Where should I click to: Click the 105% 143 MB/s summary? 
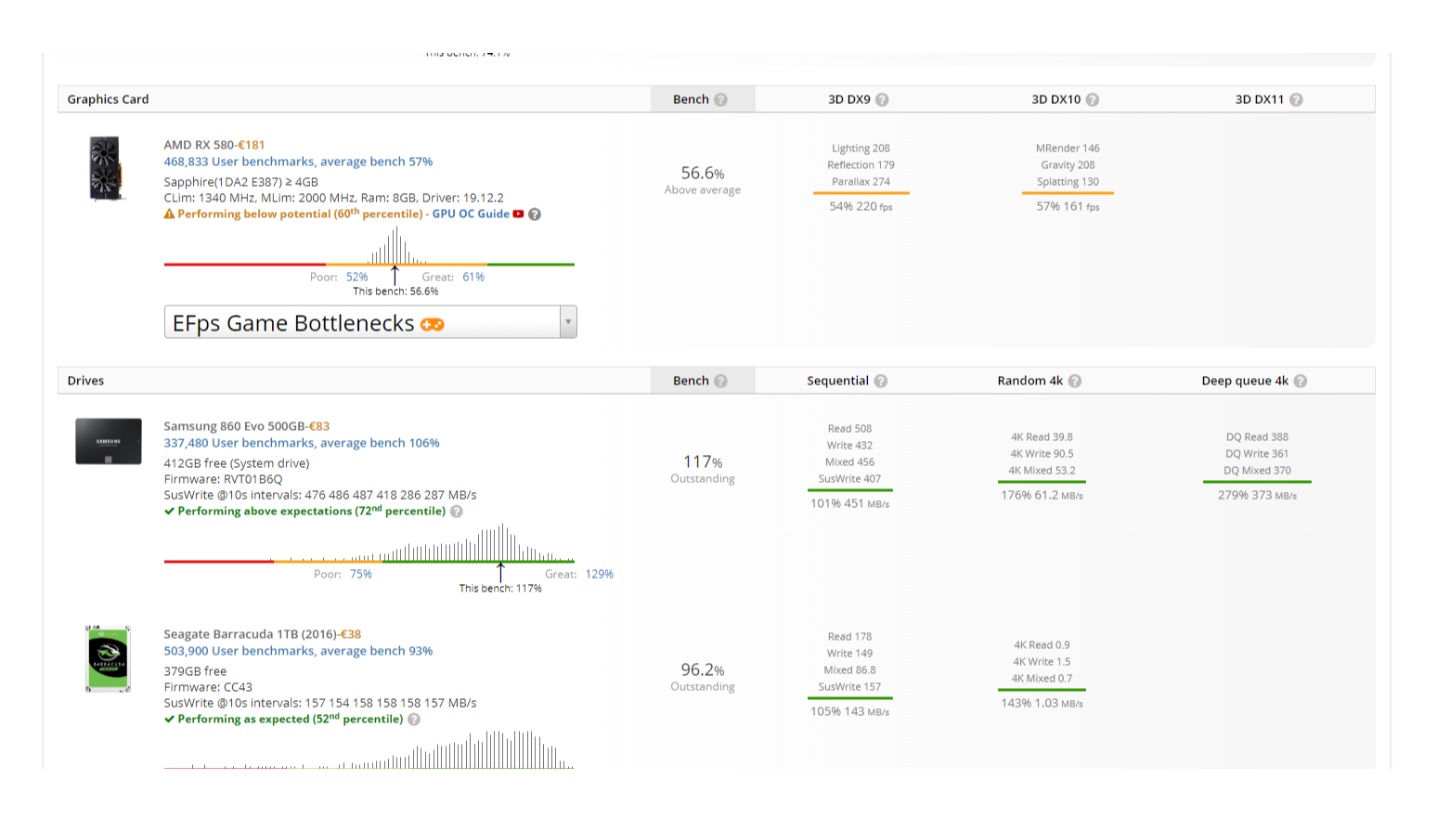click(849, 711)
